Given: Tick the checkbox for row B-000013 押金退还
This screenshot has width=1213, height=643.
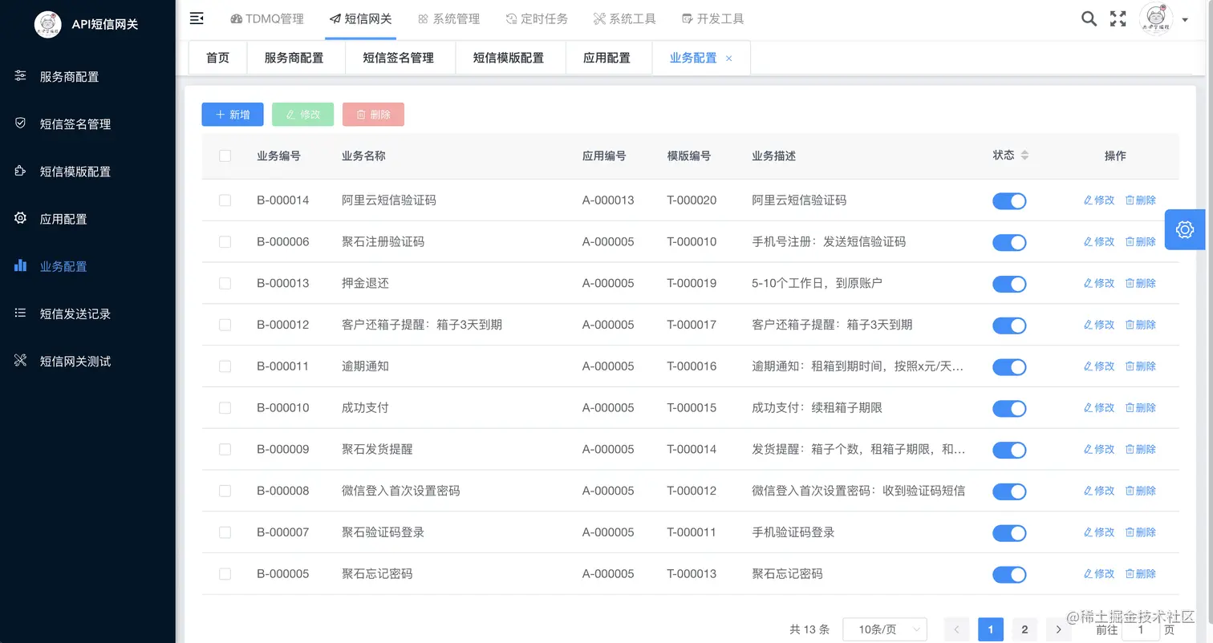Looking at the screenshot, I should pyautogui.click(x=225, y=283).
